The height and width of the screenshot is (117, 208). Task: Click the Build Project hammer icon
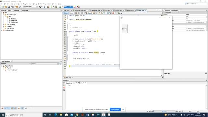point(45,7)
